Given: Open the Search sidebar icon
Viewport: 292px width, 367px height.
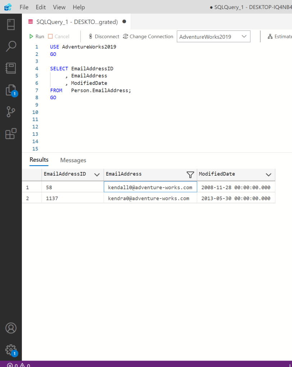Looking at the screenshot, I should (11, 46).
